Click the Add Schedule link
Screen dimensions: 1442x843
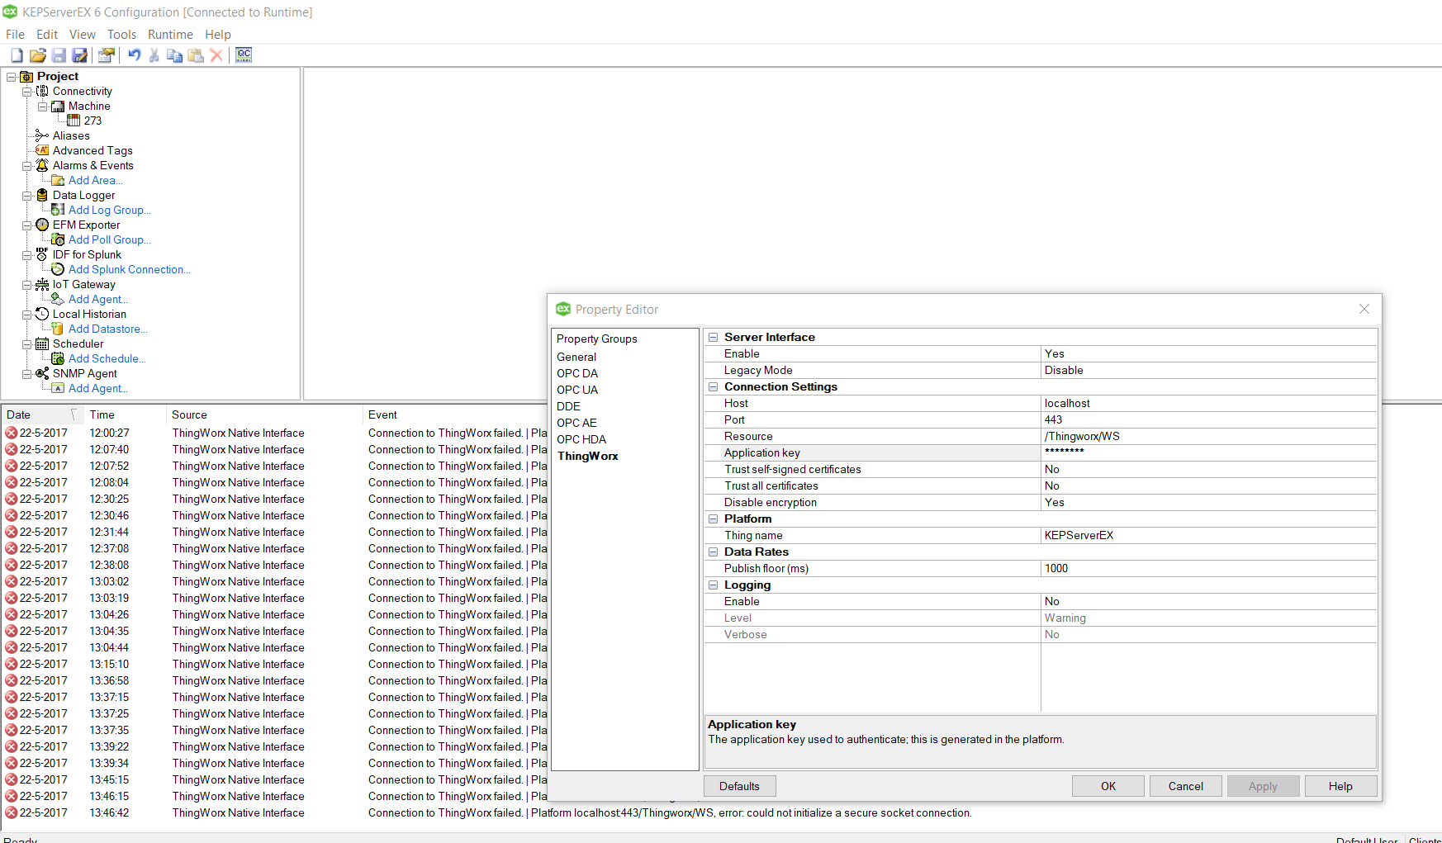coord(107,358)
